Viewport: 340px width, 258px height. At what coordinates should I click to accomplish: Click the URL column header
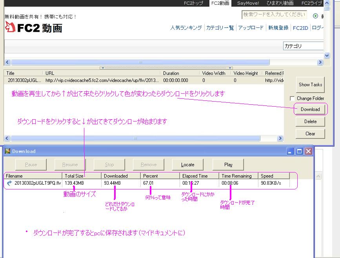click(101, 73)
